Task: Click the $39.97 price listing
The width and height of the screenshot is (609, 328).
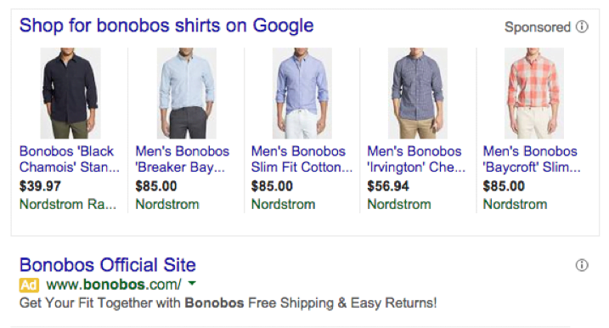Action: point(40,186)
